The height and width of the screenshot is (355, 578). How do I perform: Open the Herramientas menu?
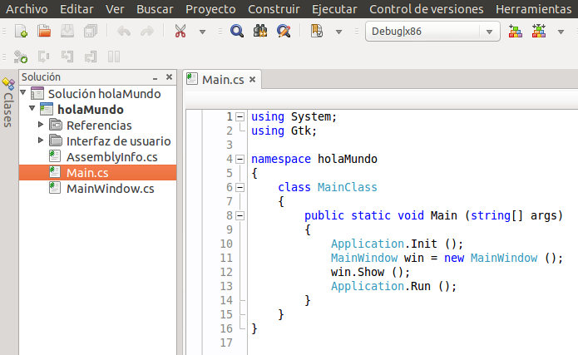click(x=533, y=9)
